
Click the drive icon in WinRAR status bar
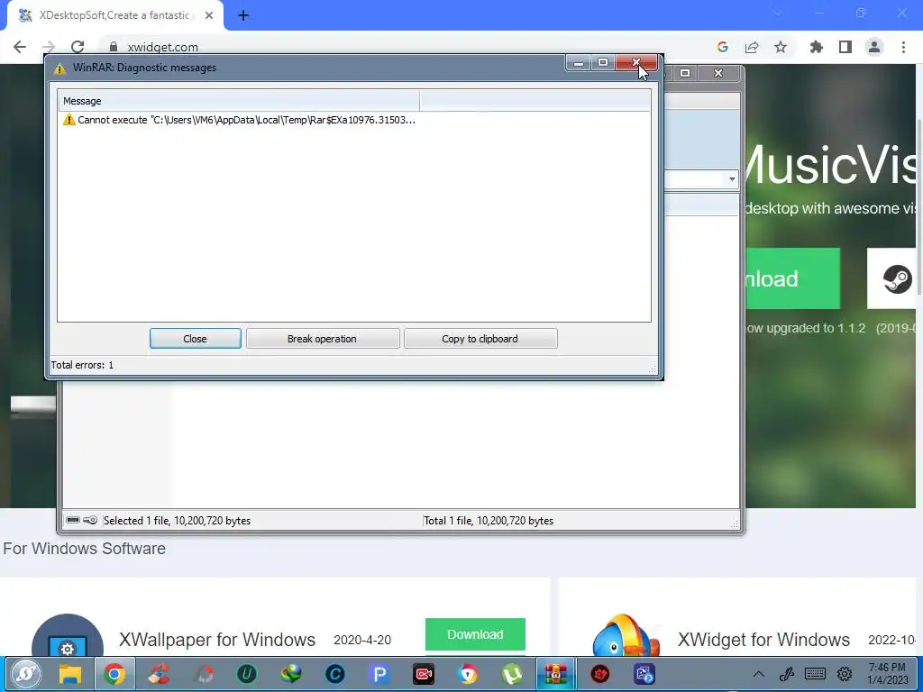73,520
